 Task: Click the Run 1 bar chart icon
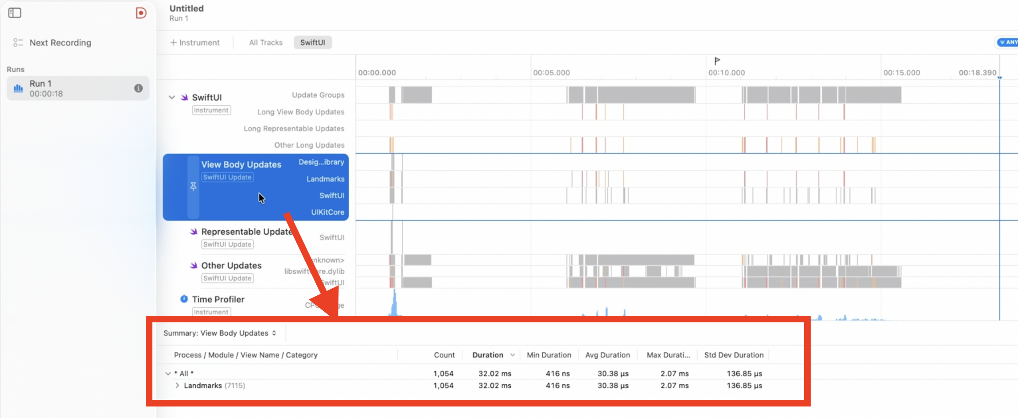[18, 88]
